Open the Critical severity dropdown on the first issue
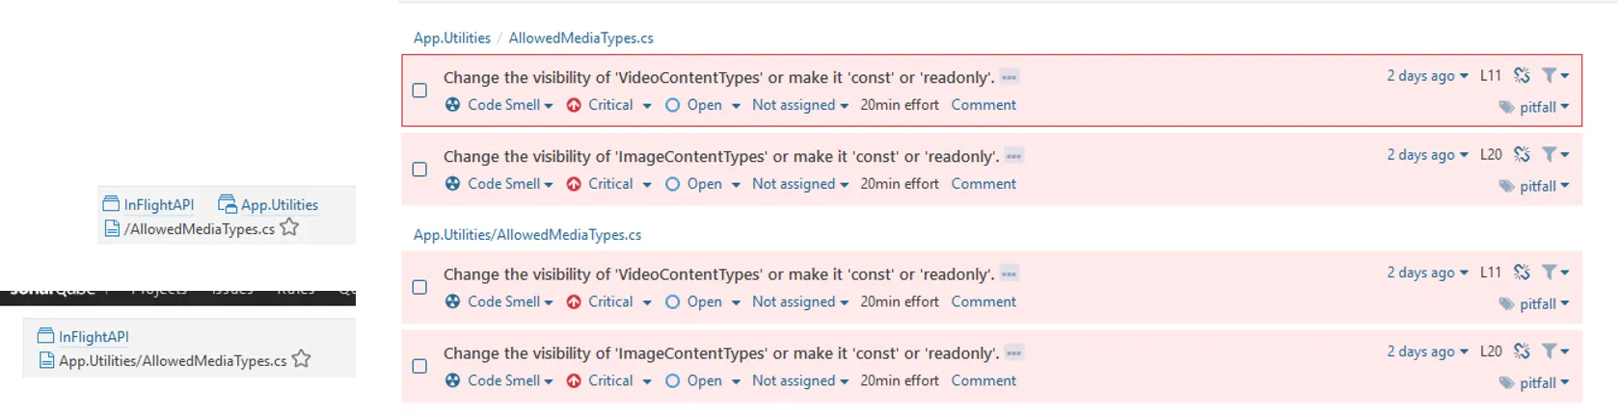 click(608, 105)
